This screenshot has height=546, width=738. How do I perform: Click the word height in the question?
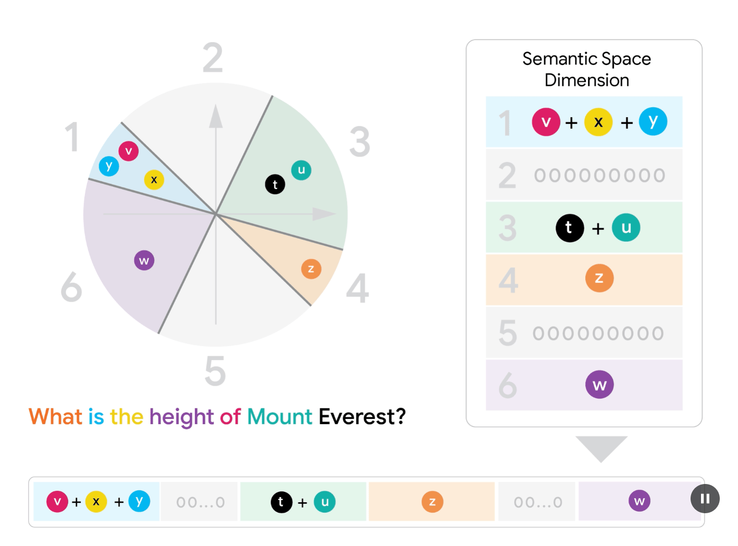[181, 418]
